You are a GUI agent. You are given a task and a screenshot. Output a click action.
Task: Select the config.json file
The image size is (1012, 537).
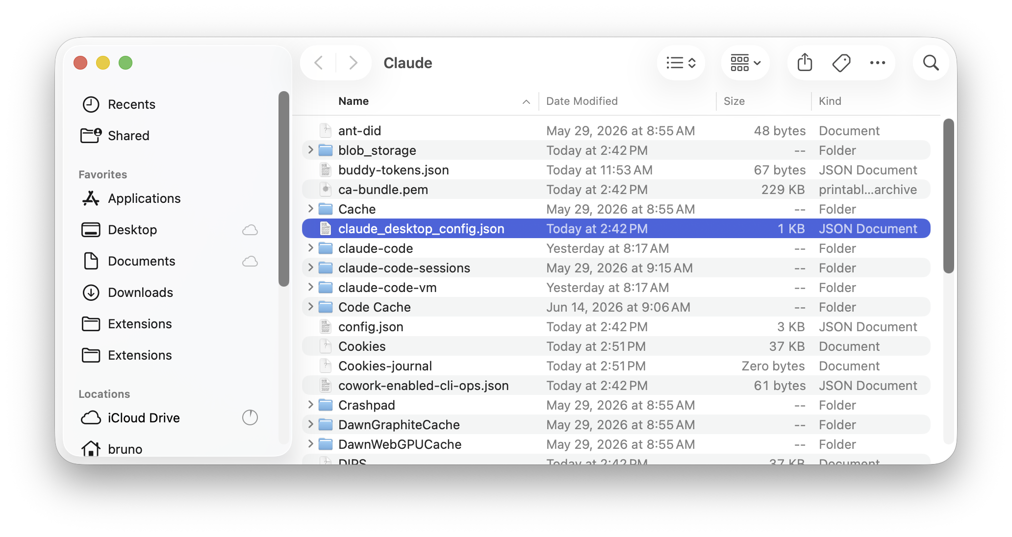tap(616, 327)
